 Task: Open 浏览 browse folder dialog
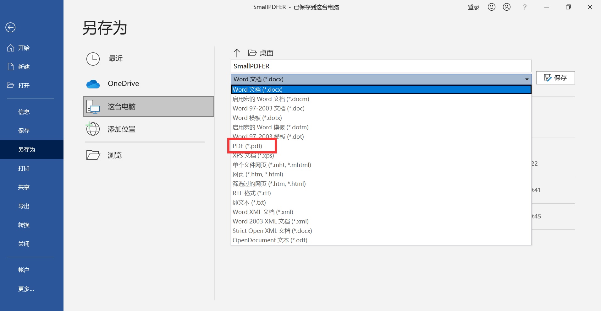click(114, 155)
